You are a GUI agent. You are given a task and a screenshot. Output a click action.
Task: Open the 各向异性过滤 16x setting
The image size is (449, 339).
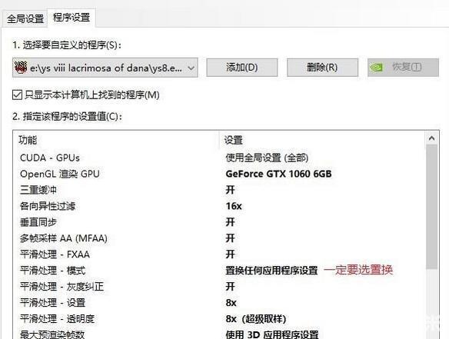click(234, 206)
